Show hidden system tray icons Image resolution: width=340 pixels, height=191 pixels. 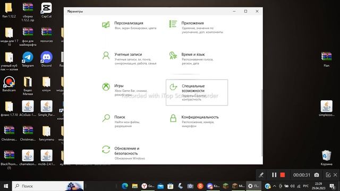point(275,186)
